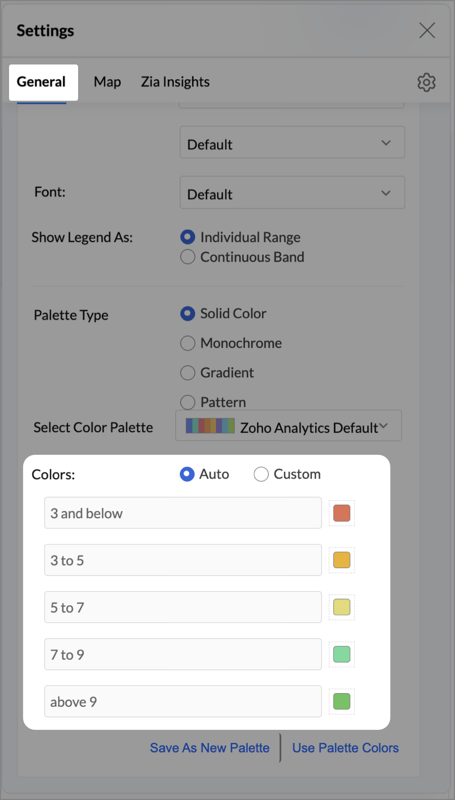
Task: Select Monochrome palette type
Action: coord(188,343)
